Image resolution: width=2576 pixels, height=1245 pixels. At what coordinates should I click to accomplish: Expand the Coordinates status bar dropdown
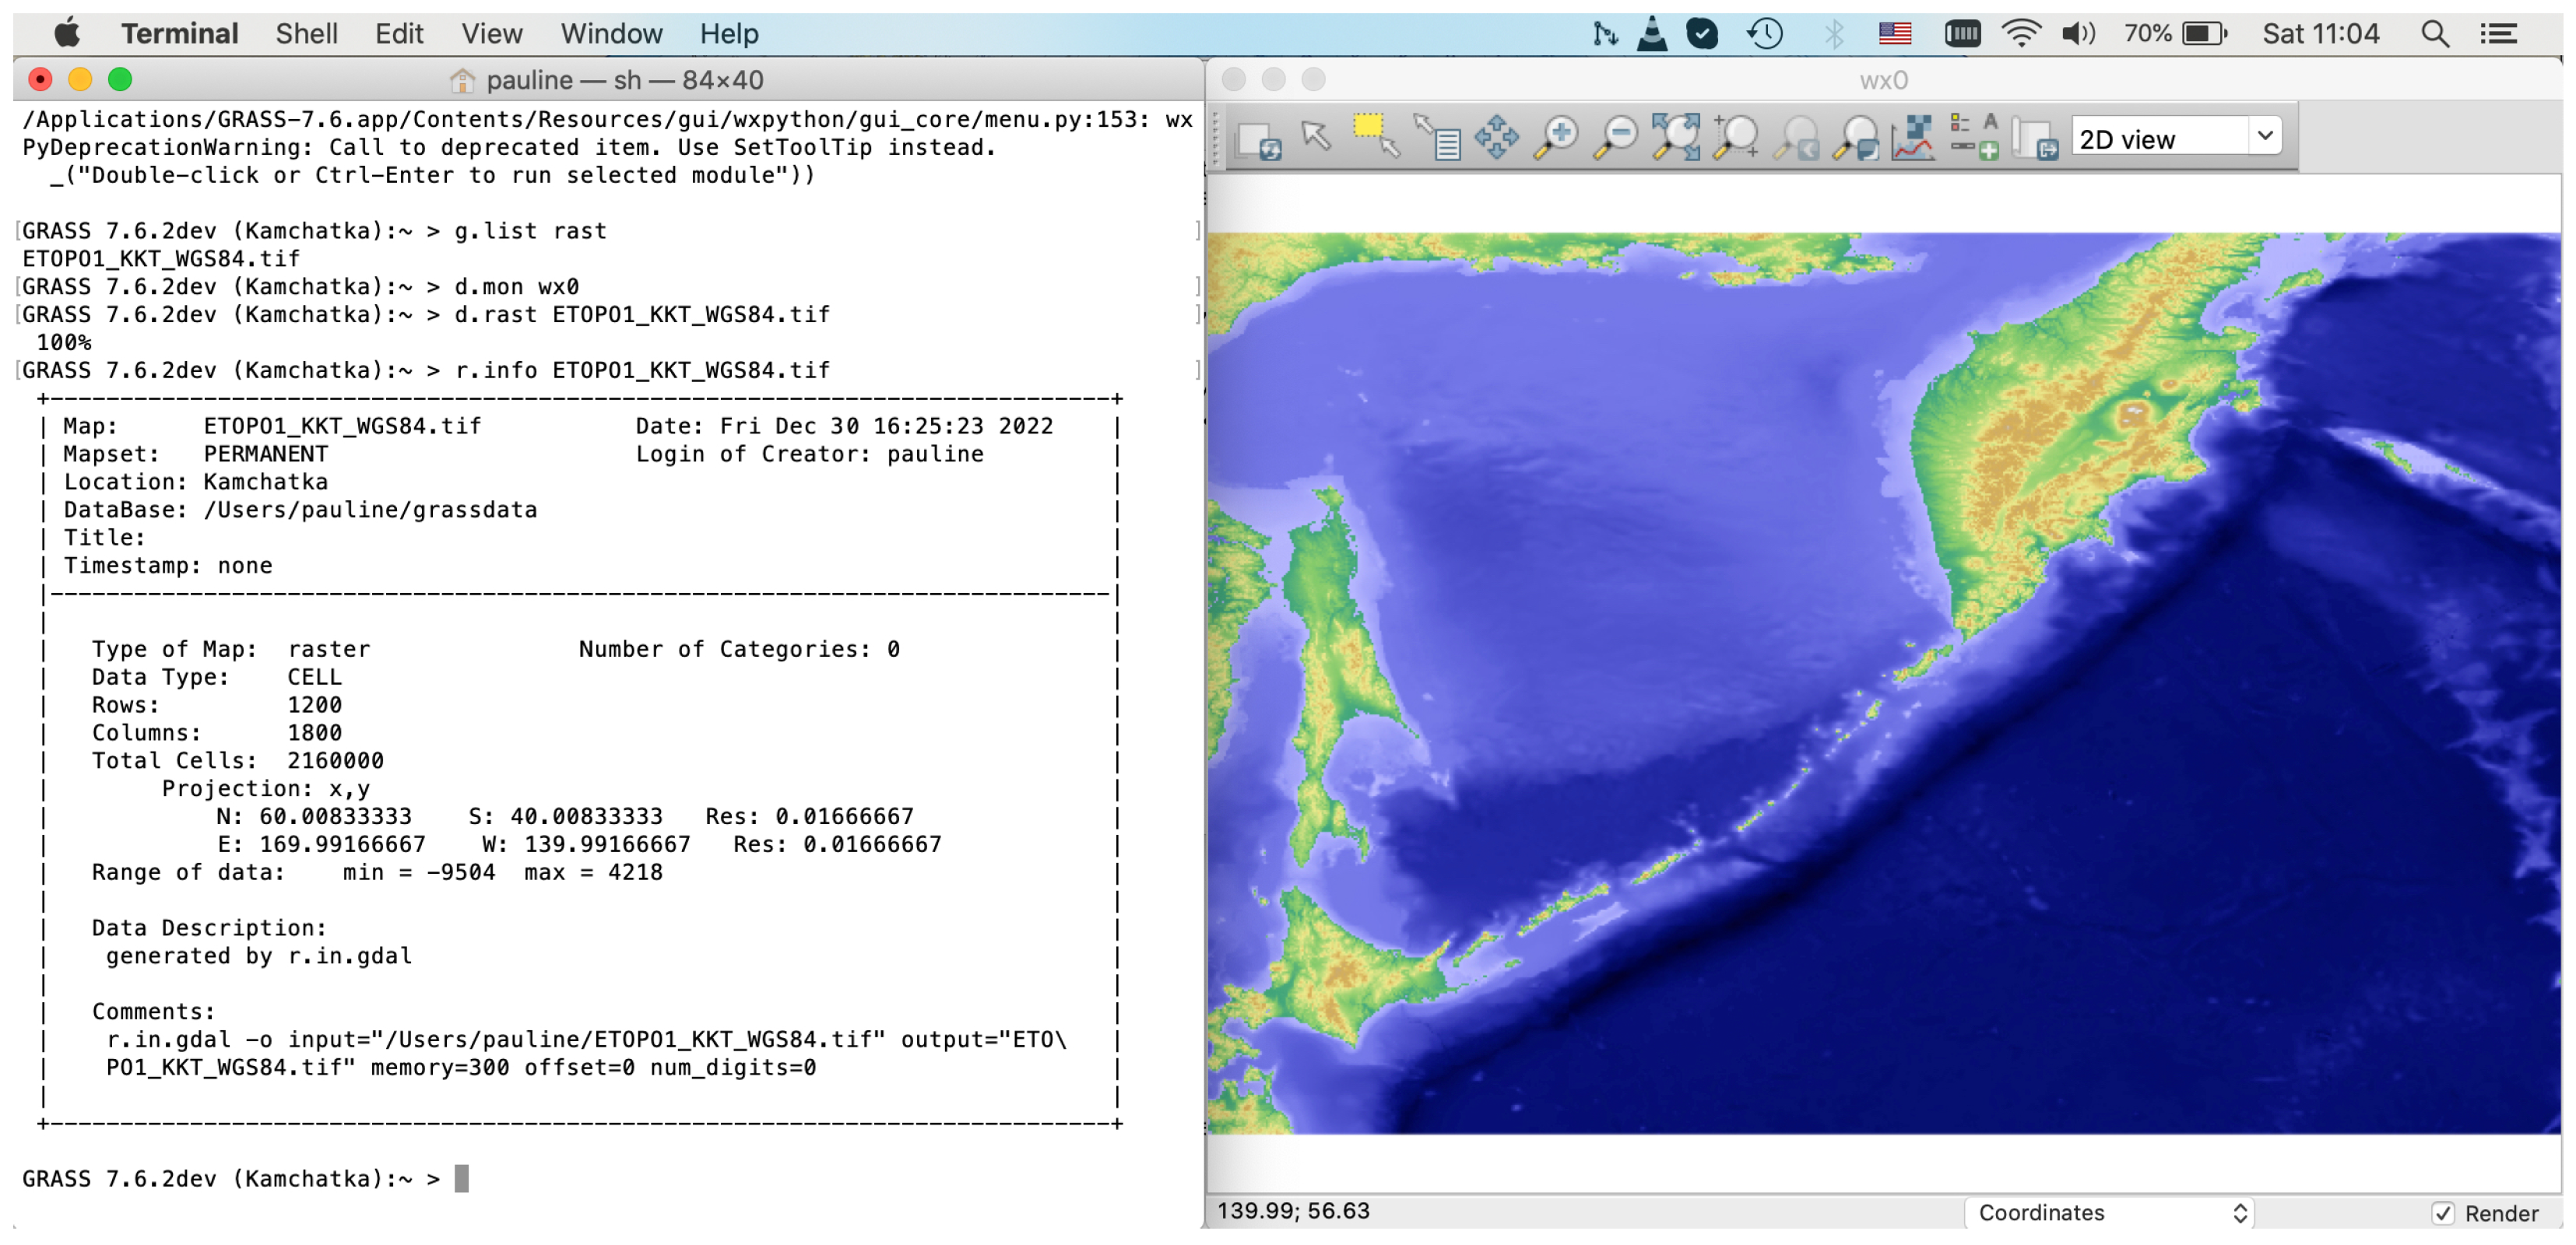click(2109, 1213)
